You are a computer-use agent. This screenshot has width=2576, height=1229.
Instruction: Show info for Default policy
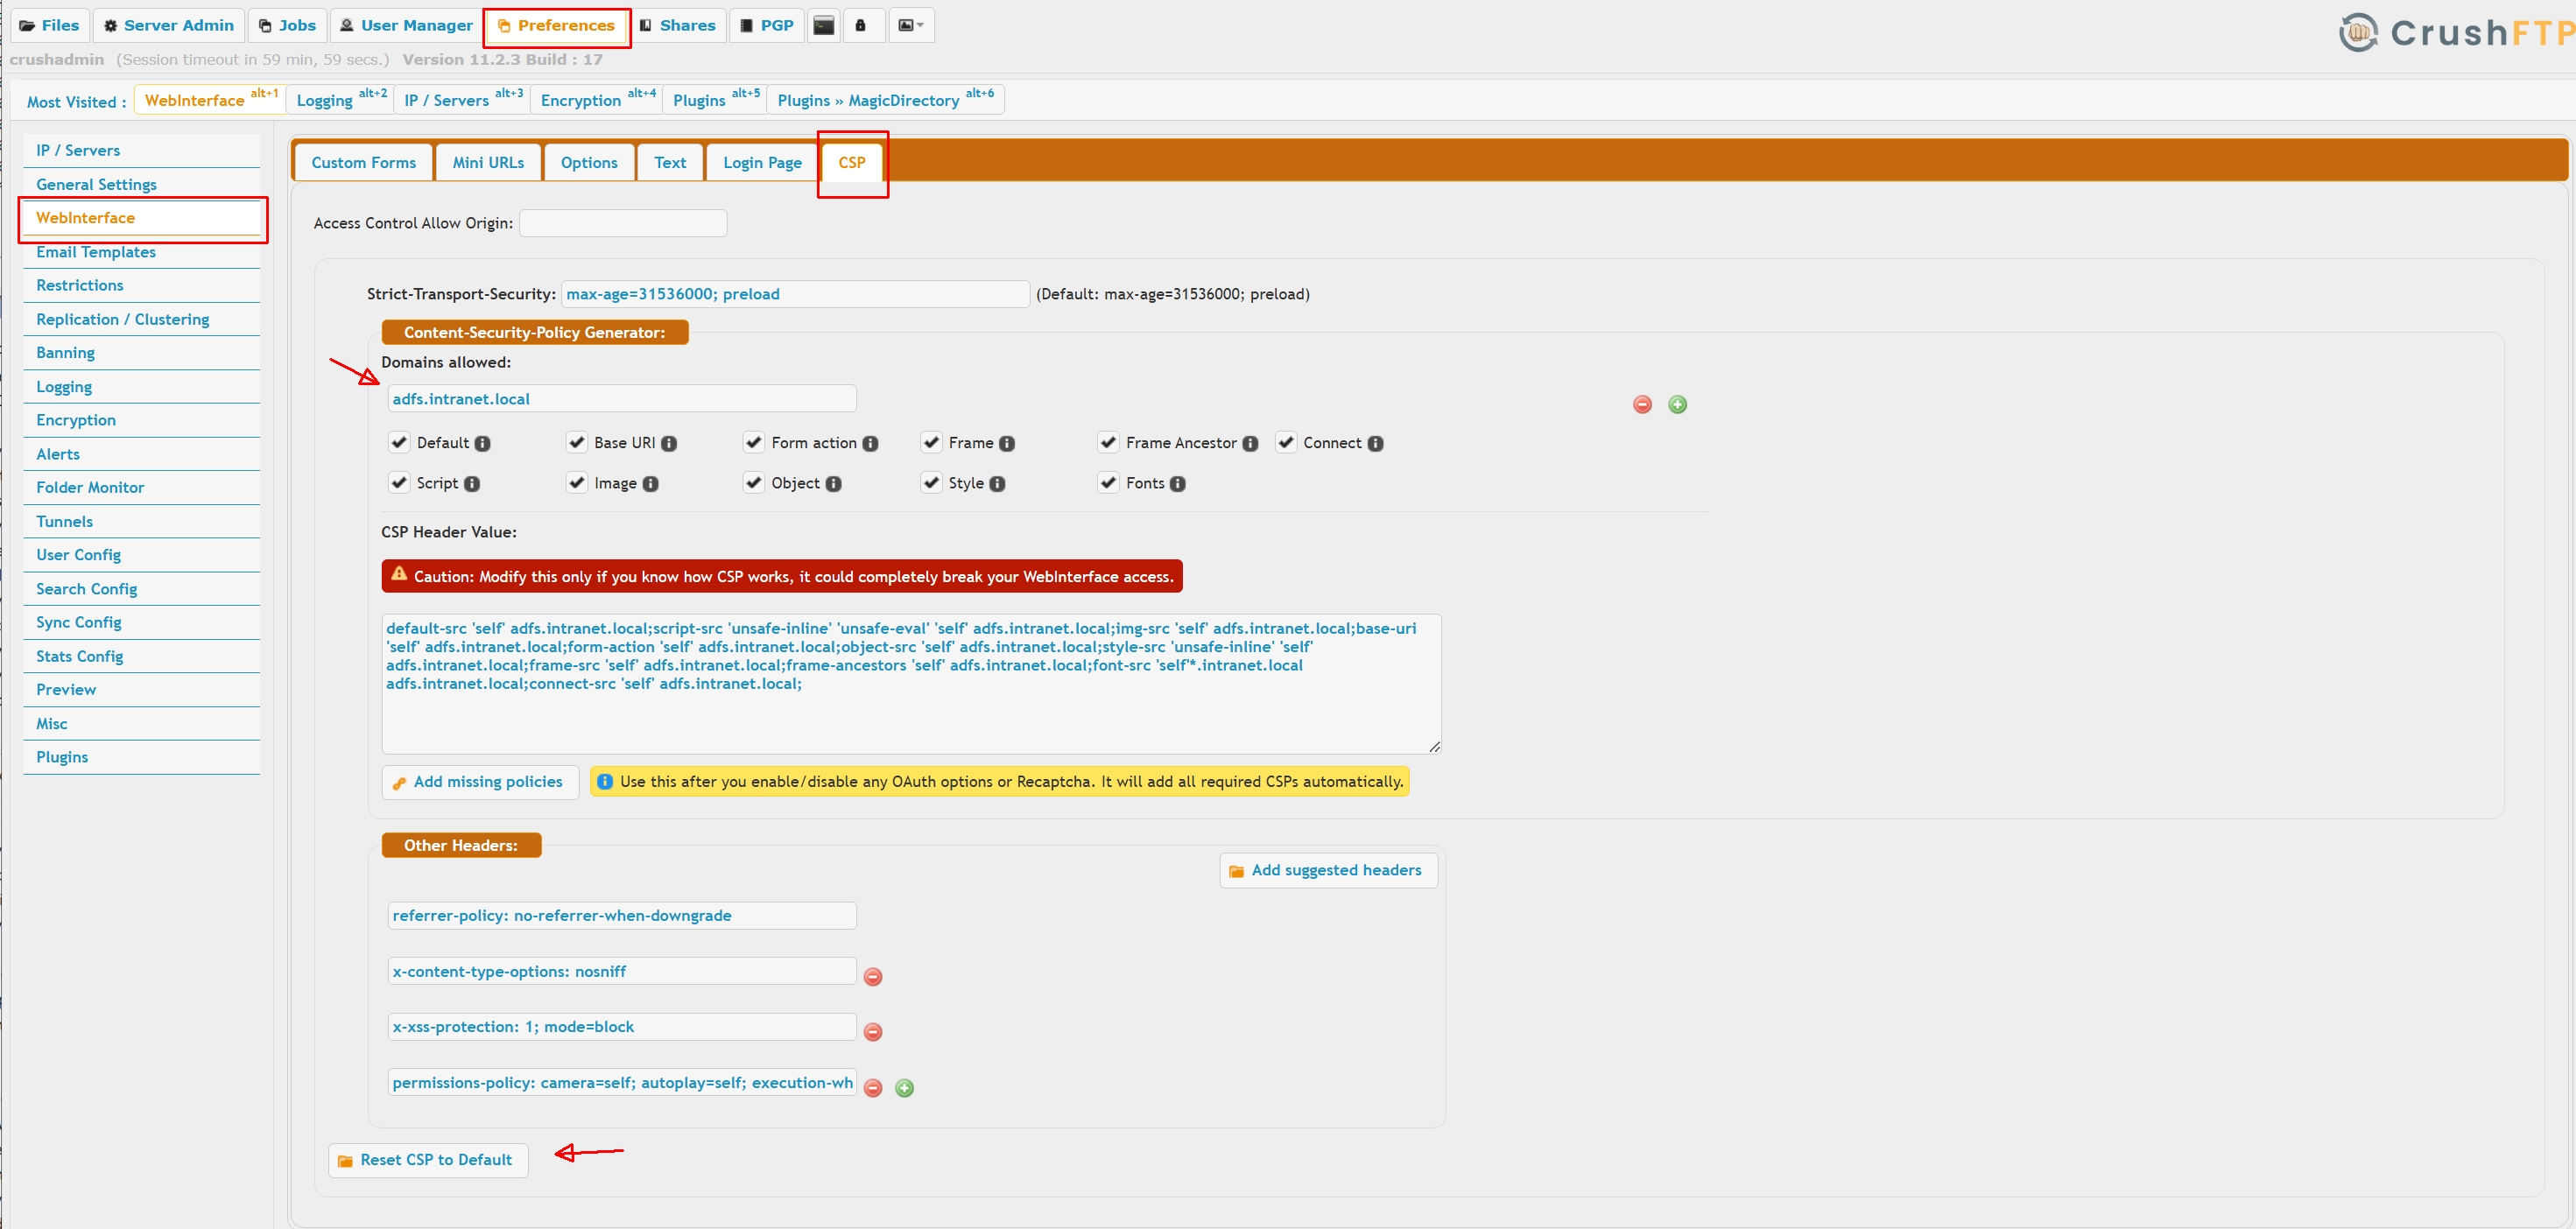pyautogui.click(x=482, y=443)
